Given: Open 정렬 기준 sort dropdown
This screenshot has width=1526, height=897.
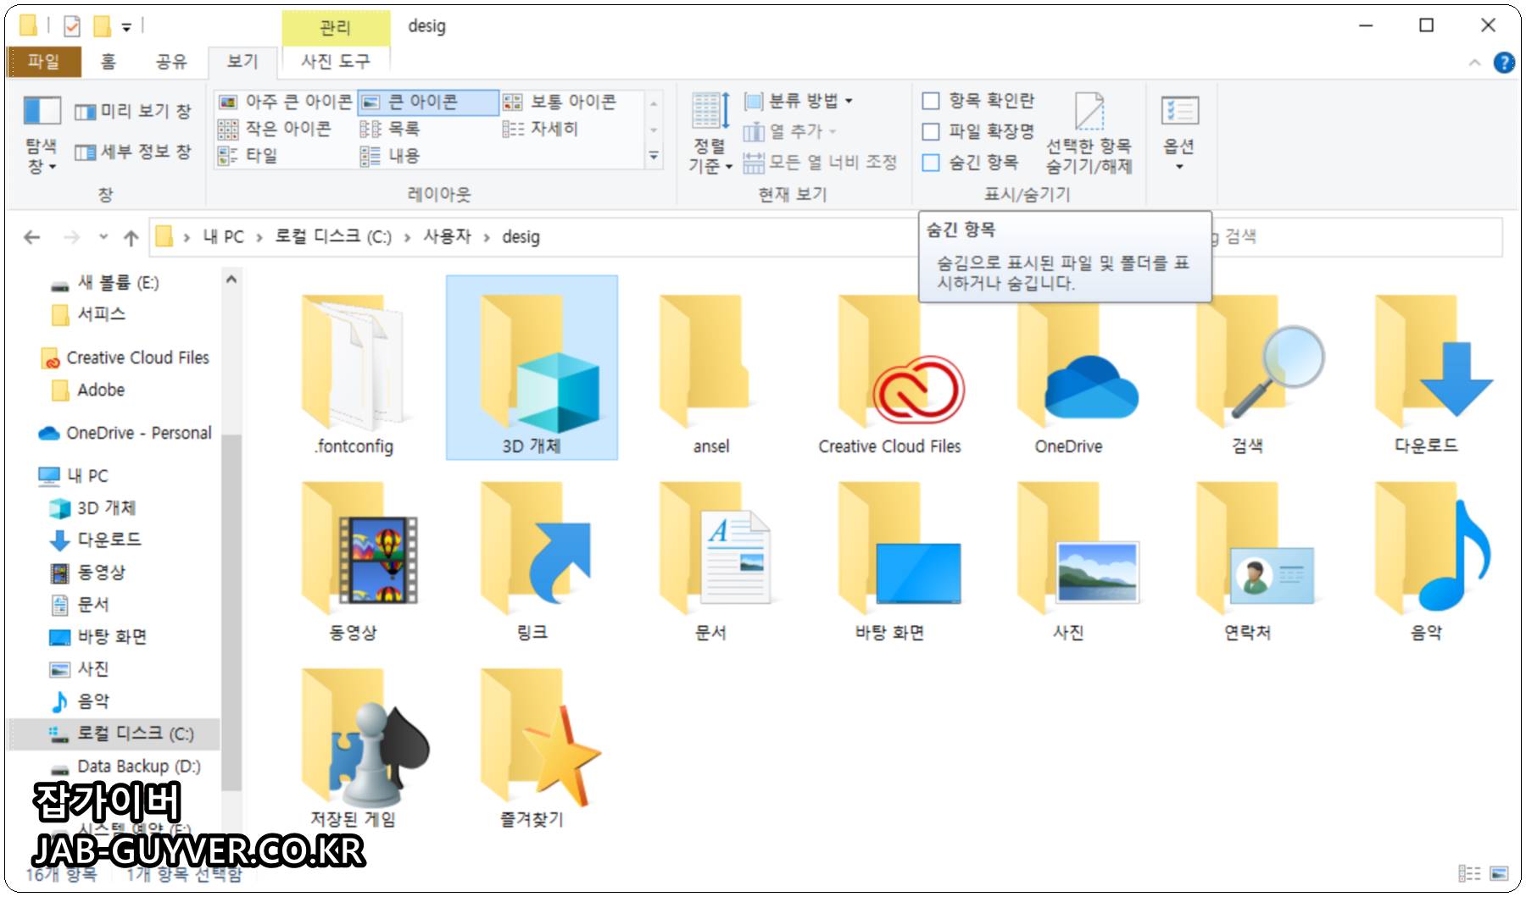Looking at the screenshot, I should click(x=710, y=134).
